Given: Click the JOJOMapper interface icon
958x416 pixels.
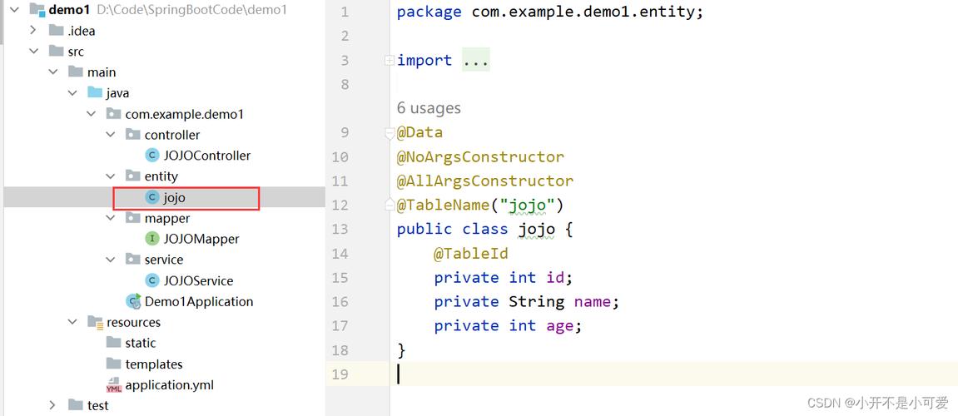Looking at the screenshot, I should click(152, 239).
